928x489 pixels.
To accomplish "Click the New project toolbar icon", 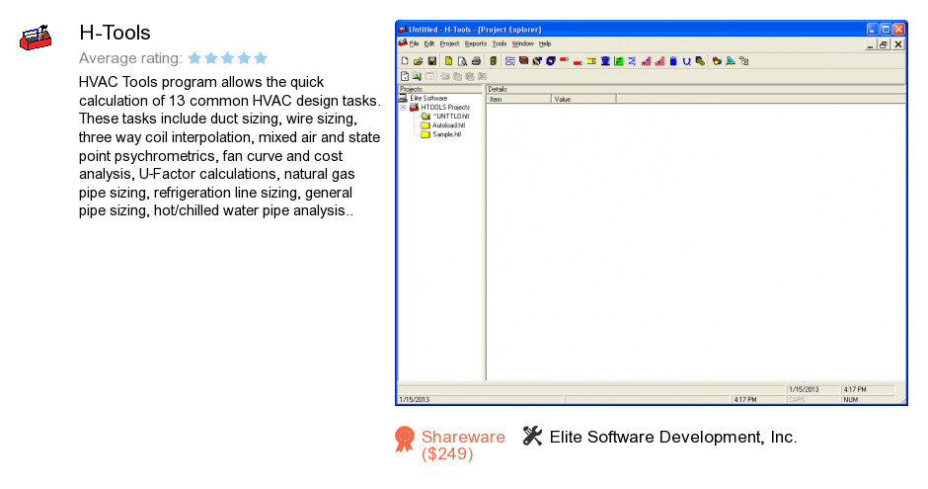I will (x=405, y=61).
